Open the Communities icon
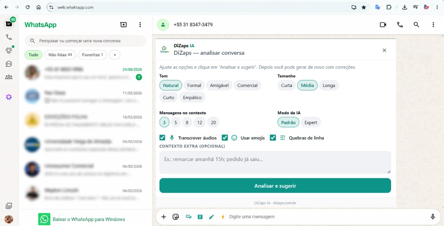 pos(9,77)
